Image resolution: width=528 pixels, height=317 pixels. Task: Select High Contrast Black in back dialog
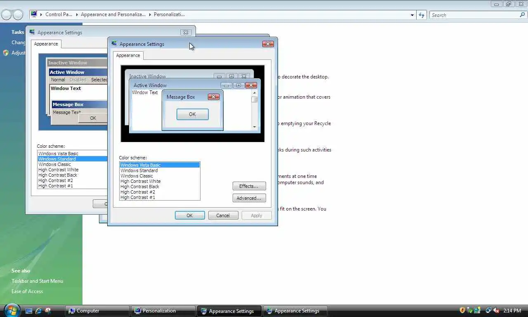pos(73,175)
